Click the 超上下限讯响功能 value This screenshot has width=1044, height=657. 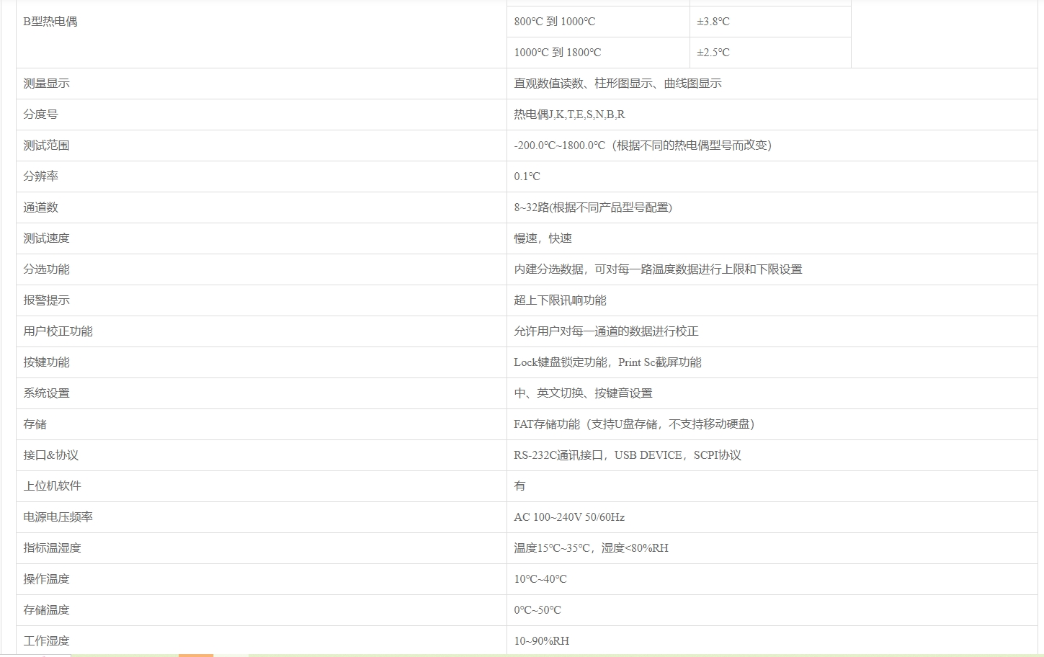[560, 300]
